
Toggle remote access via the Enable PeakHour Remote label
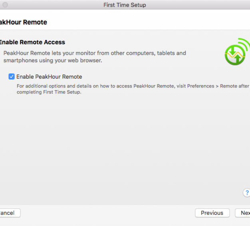pos(49,77)
